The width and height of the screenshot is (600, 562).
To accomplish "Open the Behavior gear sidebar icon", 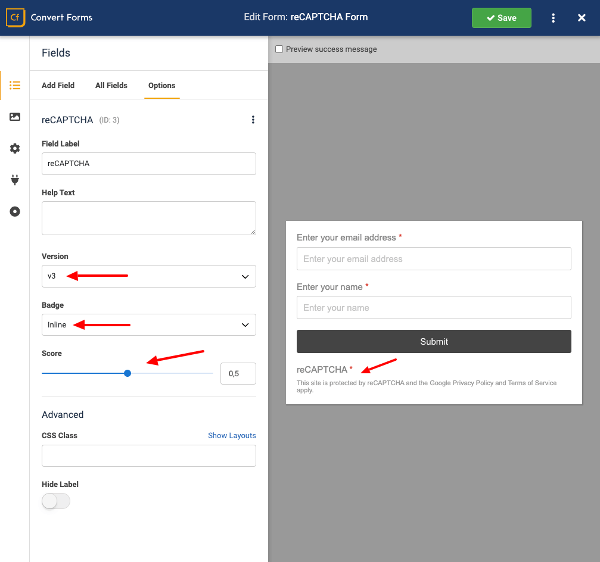I will coord(15,148).
